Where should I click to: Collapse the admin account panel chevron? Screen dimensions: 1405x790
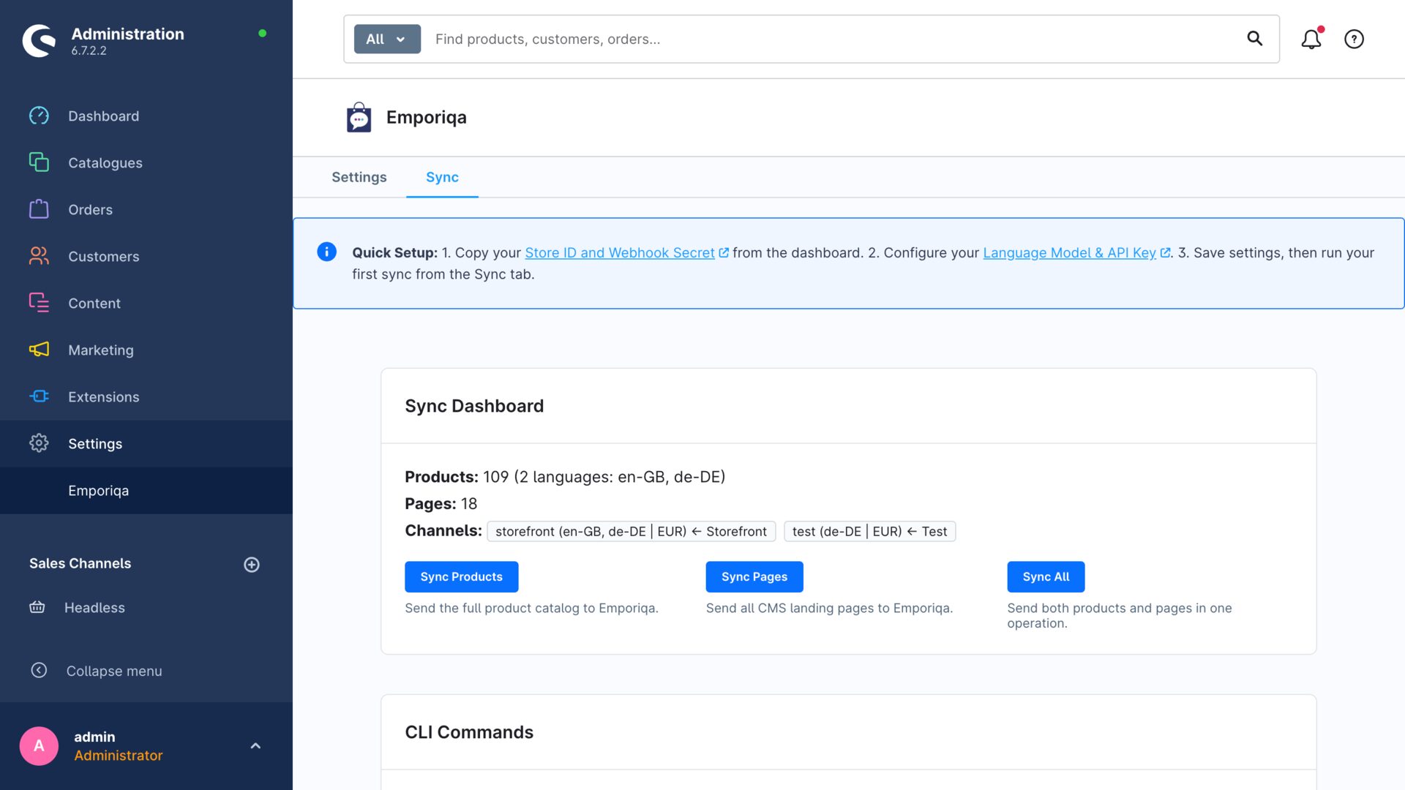(255, 745)
